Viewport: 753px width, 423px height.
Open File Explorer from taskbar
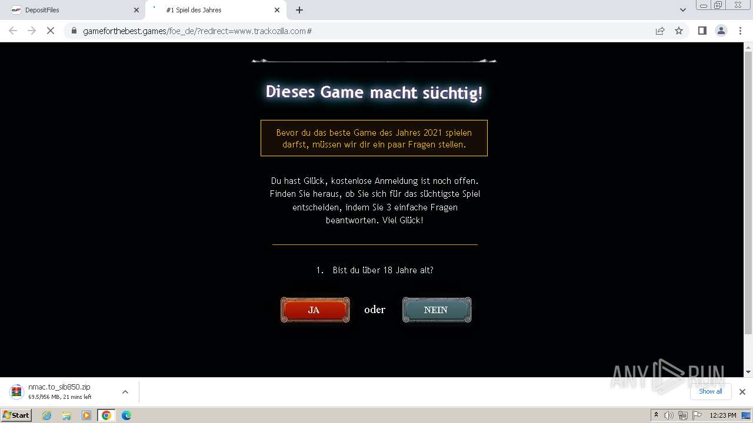(66, 415)
